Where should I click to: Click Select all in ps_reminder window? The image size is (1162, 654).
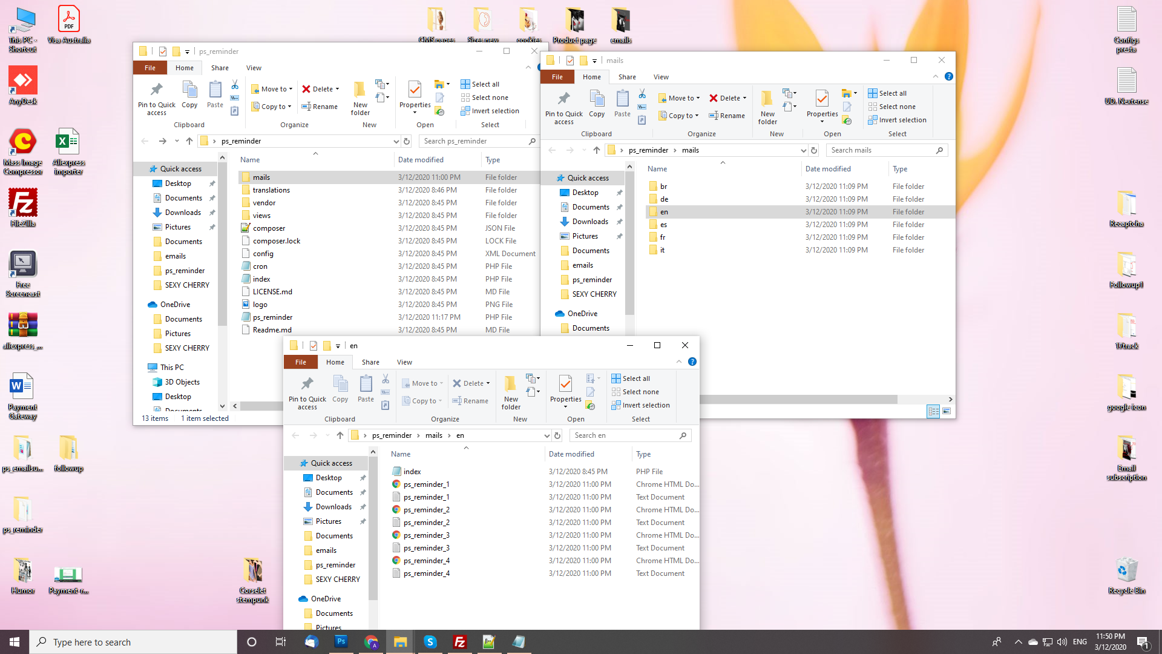click(480, 84)
